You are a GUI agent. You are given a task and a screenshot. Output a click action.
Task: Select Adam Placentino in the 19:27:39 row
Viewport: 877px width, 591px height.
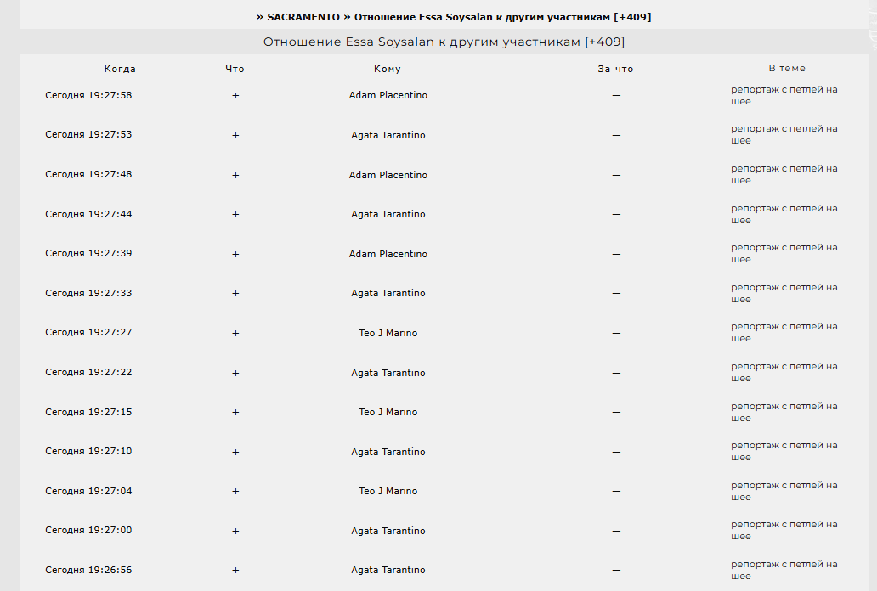388,254
